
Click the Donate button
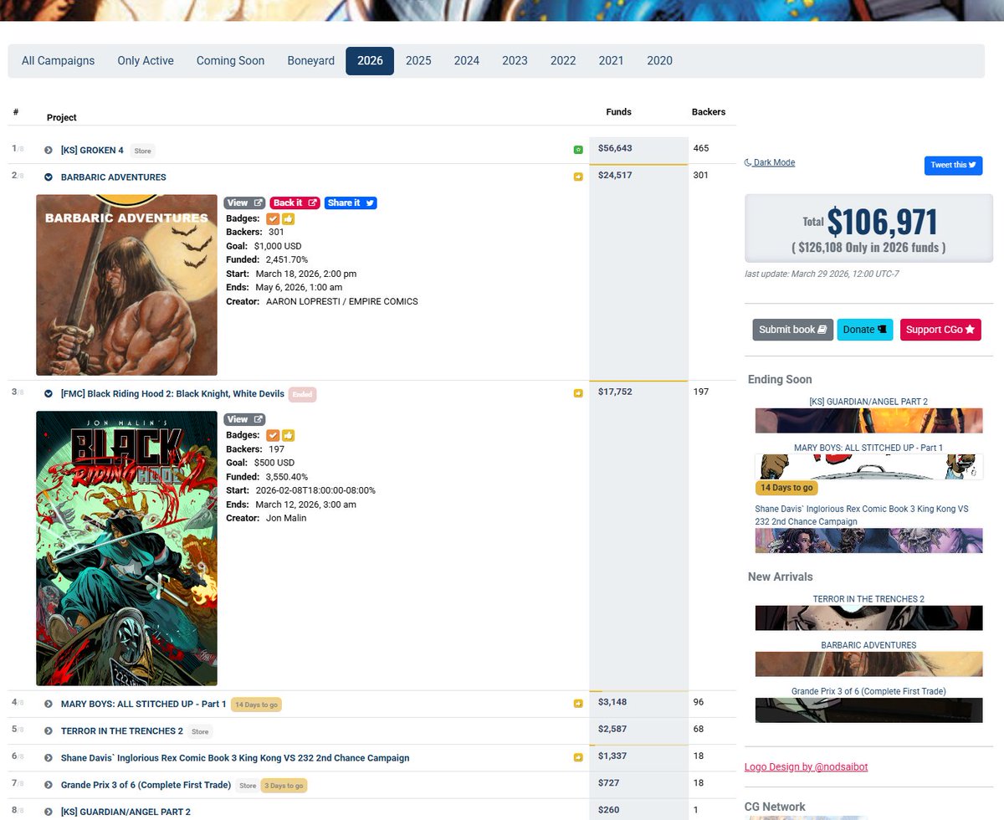coord(865,330)
